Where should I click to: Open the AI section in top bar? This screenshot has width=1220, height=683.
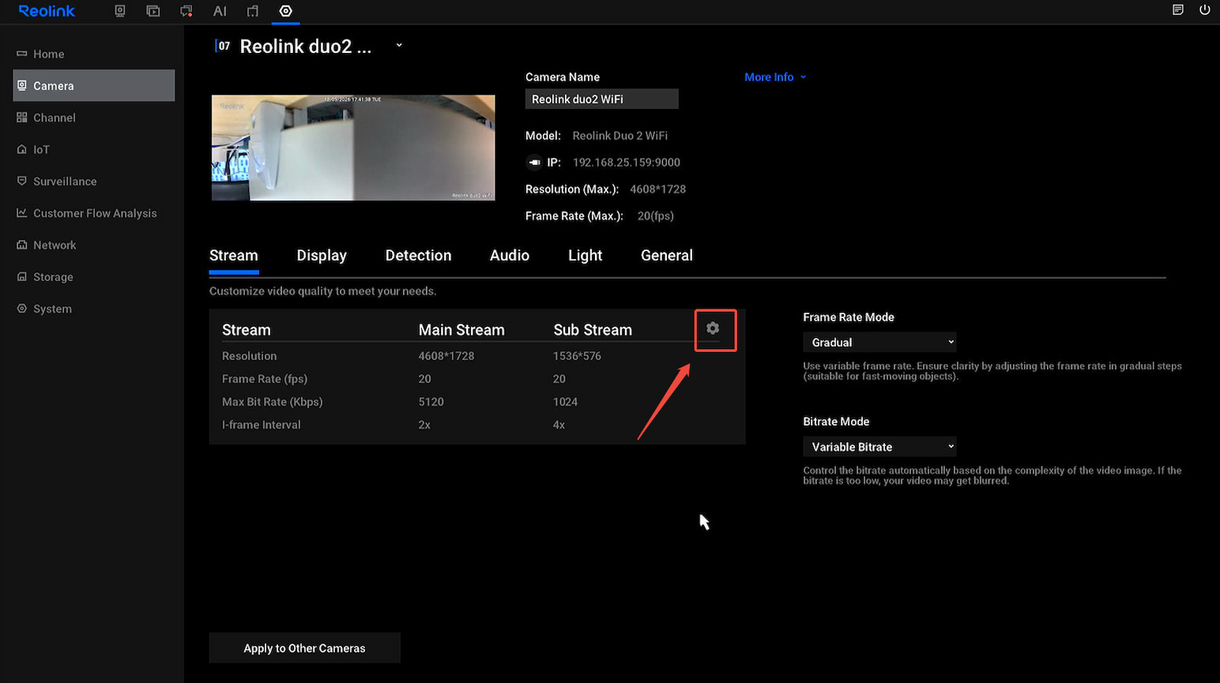(220, 11)
